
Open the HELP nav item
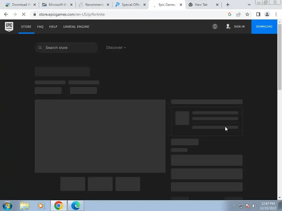click(x=53, y=27)
